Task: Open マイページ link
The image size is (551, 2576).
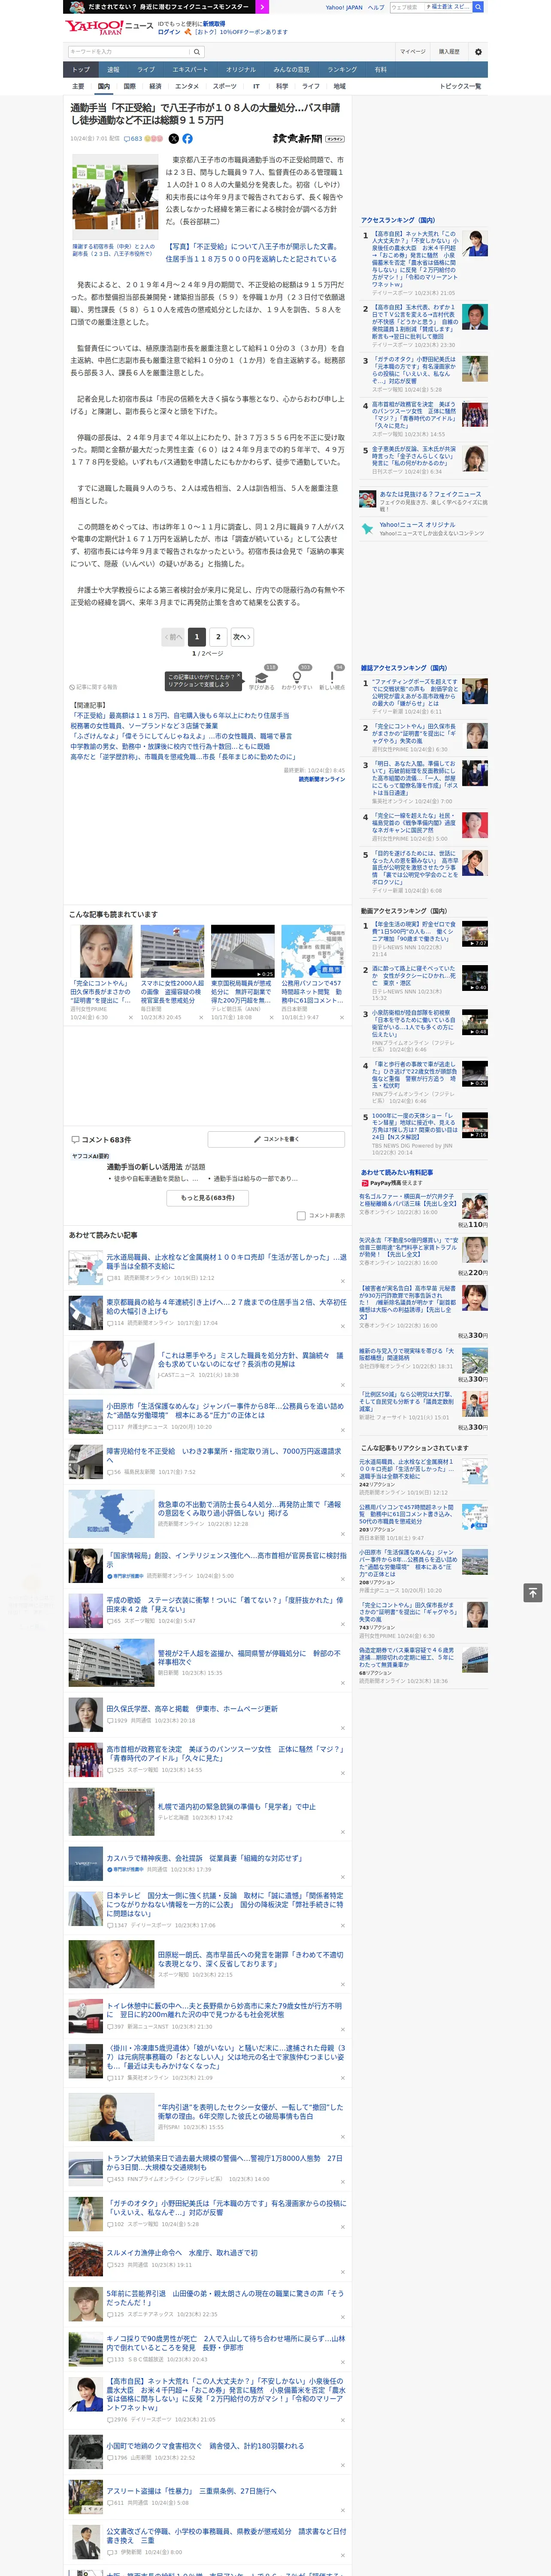Action: pos(413,52)
